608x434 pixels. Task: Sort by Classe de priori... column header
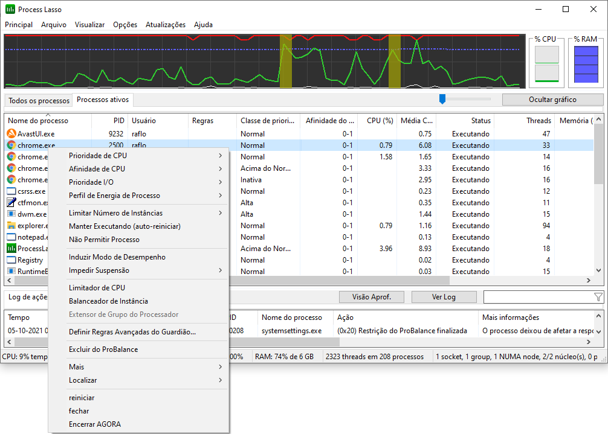tap(268, 120)
